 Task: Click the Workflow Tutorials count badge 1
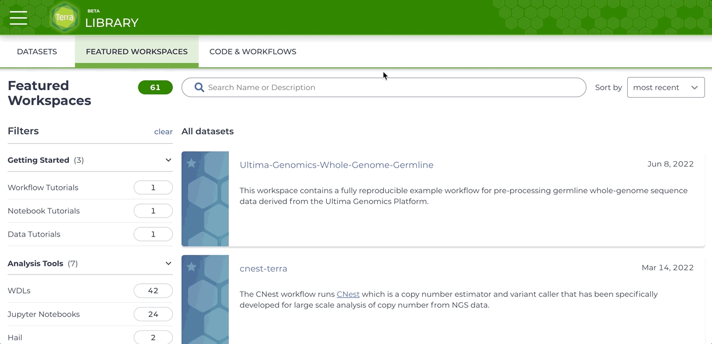tap(153, 188)
